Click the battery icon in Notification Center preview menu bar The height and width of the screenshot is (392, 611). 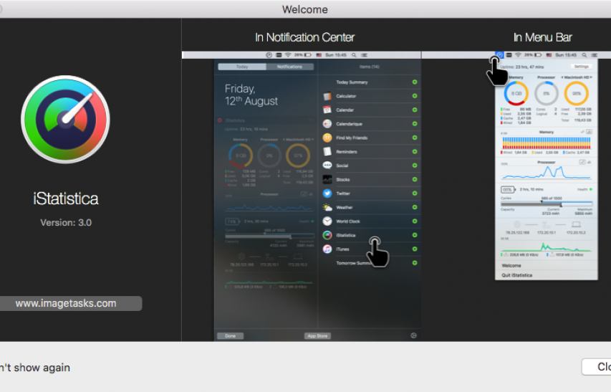[x=308, y=55]
